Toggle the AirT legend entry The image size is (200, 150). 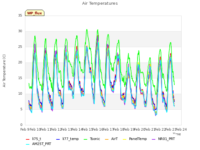click(111, 139)
